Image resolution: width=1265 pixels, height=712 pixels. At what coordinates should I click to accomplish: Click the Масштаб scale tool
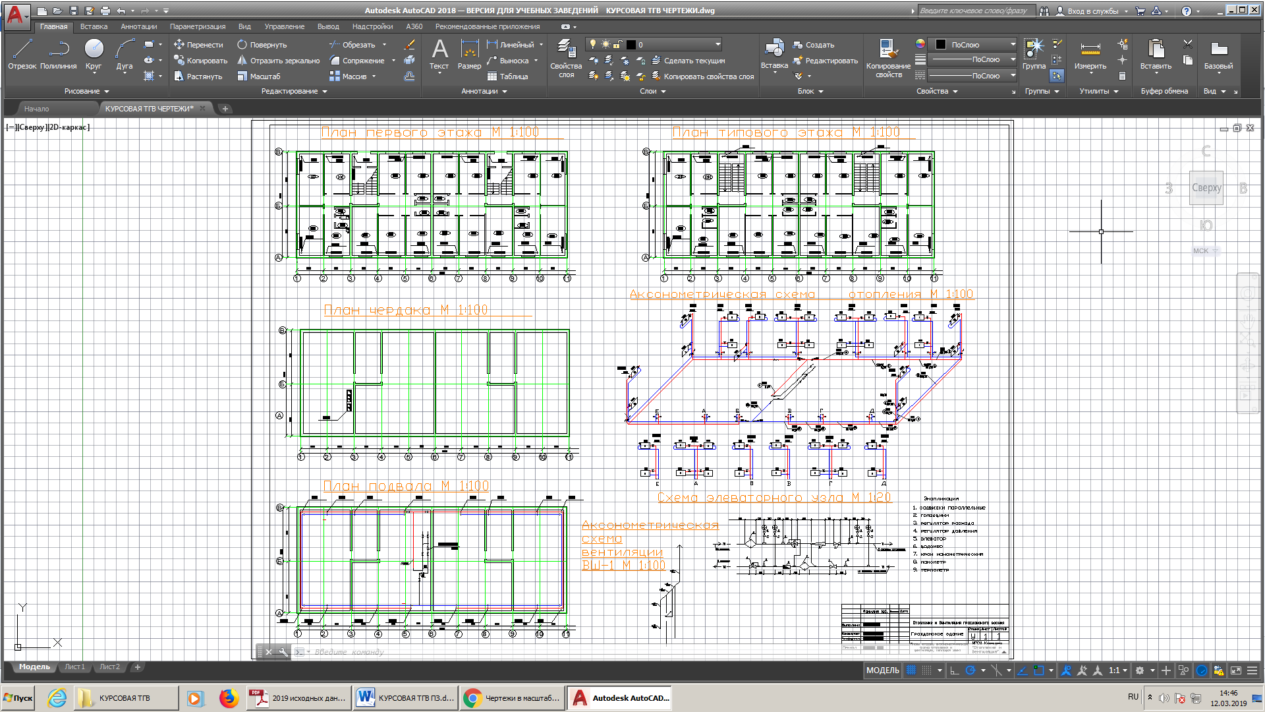click(258, 76)
